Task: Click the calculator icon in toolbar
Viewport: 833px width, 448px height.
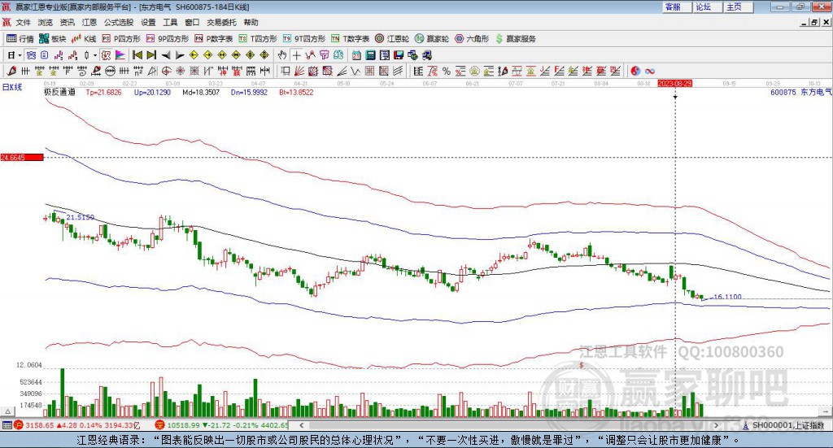Action: pos(370,55)
